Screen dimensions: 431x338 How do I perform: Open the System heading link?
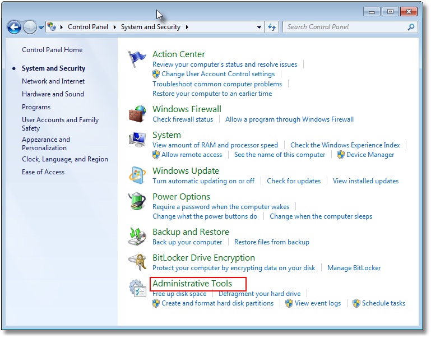[167, 135]
